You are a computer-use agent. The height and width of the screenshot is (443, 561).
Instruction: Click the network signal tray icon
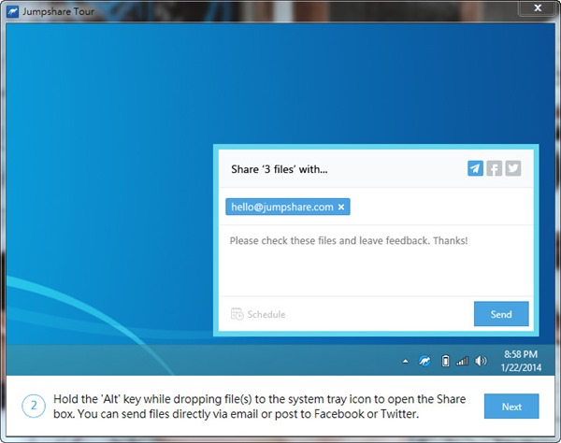point(462,361)
